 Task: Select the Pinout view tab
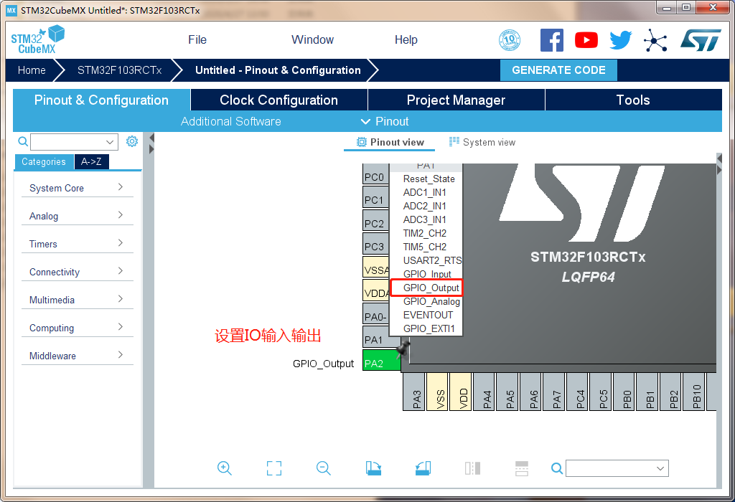point(390,142)
